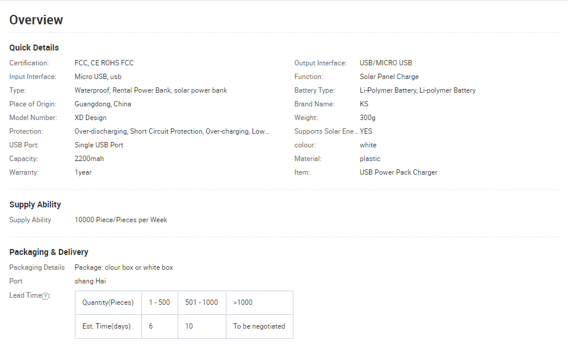Click the '10000 Piece/Pieces per Week' text
This screenshot has width=568, height=350.
(x=121, y=220)
